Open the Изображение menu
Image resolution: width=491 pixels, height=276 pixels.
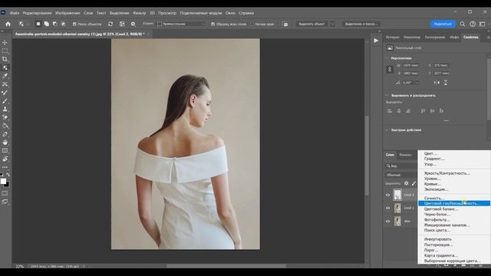(68, 13)
